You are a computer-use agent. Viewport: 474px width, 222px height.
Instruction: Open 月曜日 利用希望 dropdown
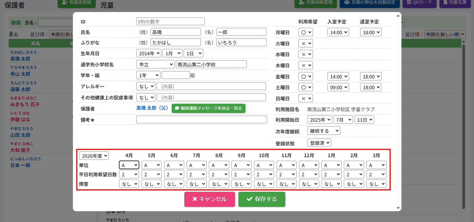(x=305, y=32)
